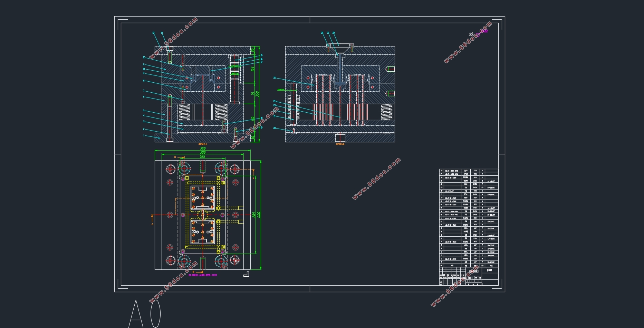
Task: Click balloon number 13 above section A-A
Action: tap(154, 33)
